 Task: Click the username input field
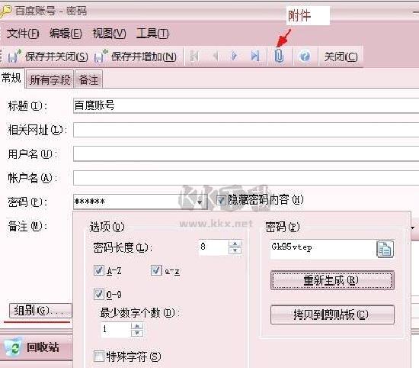[246, 153]
